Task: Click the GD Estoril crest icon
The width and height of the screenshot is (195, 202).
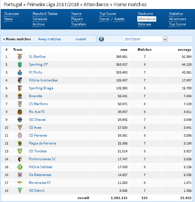Action: (20, 191)
